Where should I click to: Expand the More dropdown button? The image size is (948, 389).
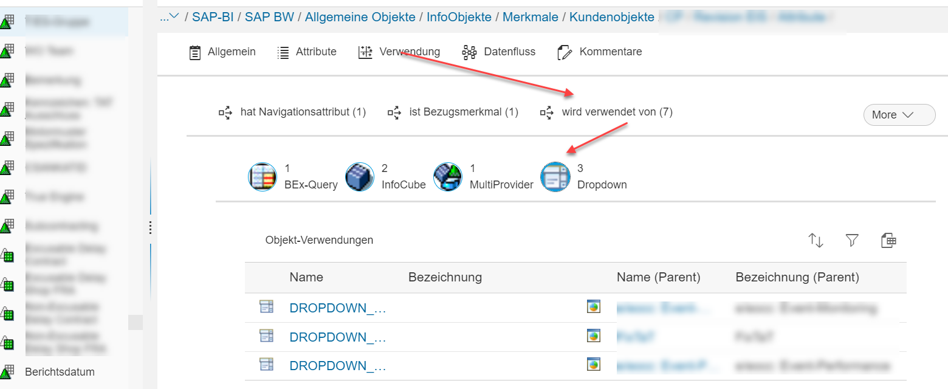click(899, 115)
